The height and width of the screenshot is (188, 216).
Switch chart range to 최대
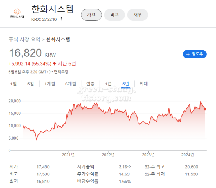[x=143, y=84]
